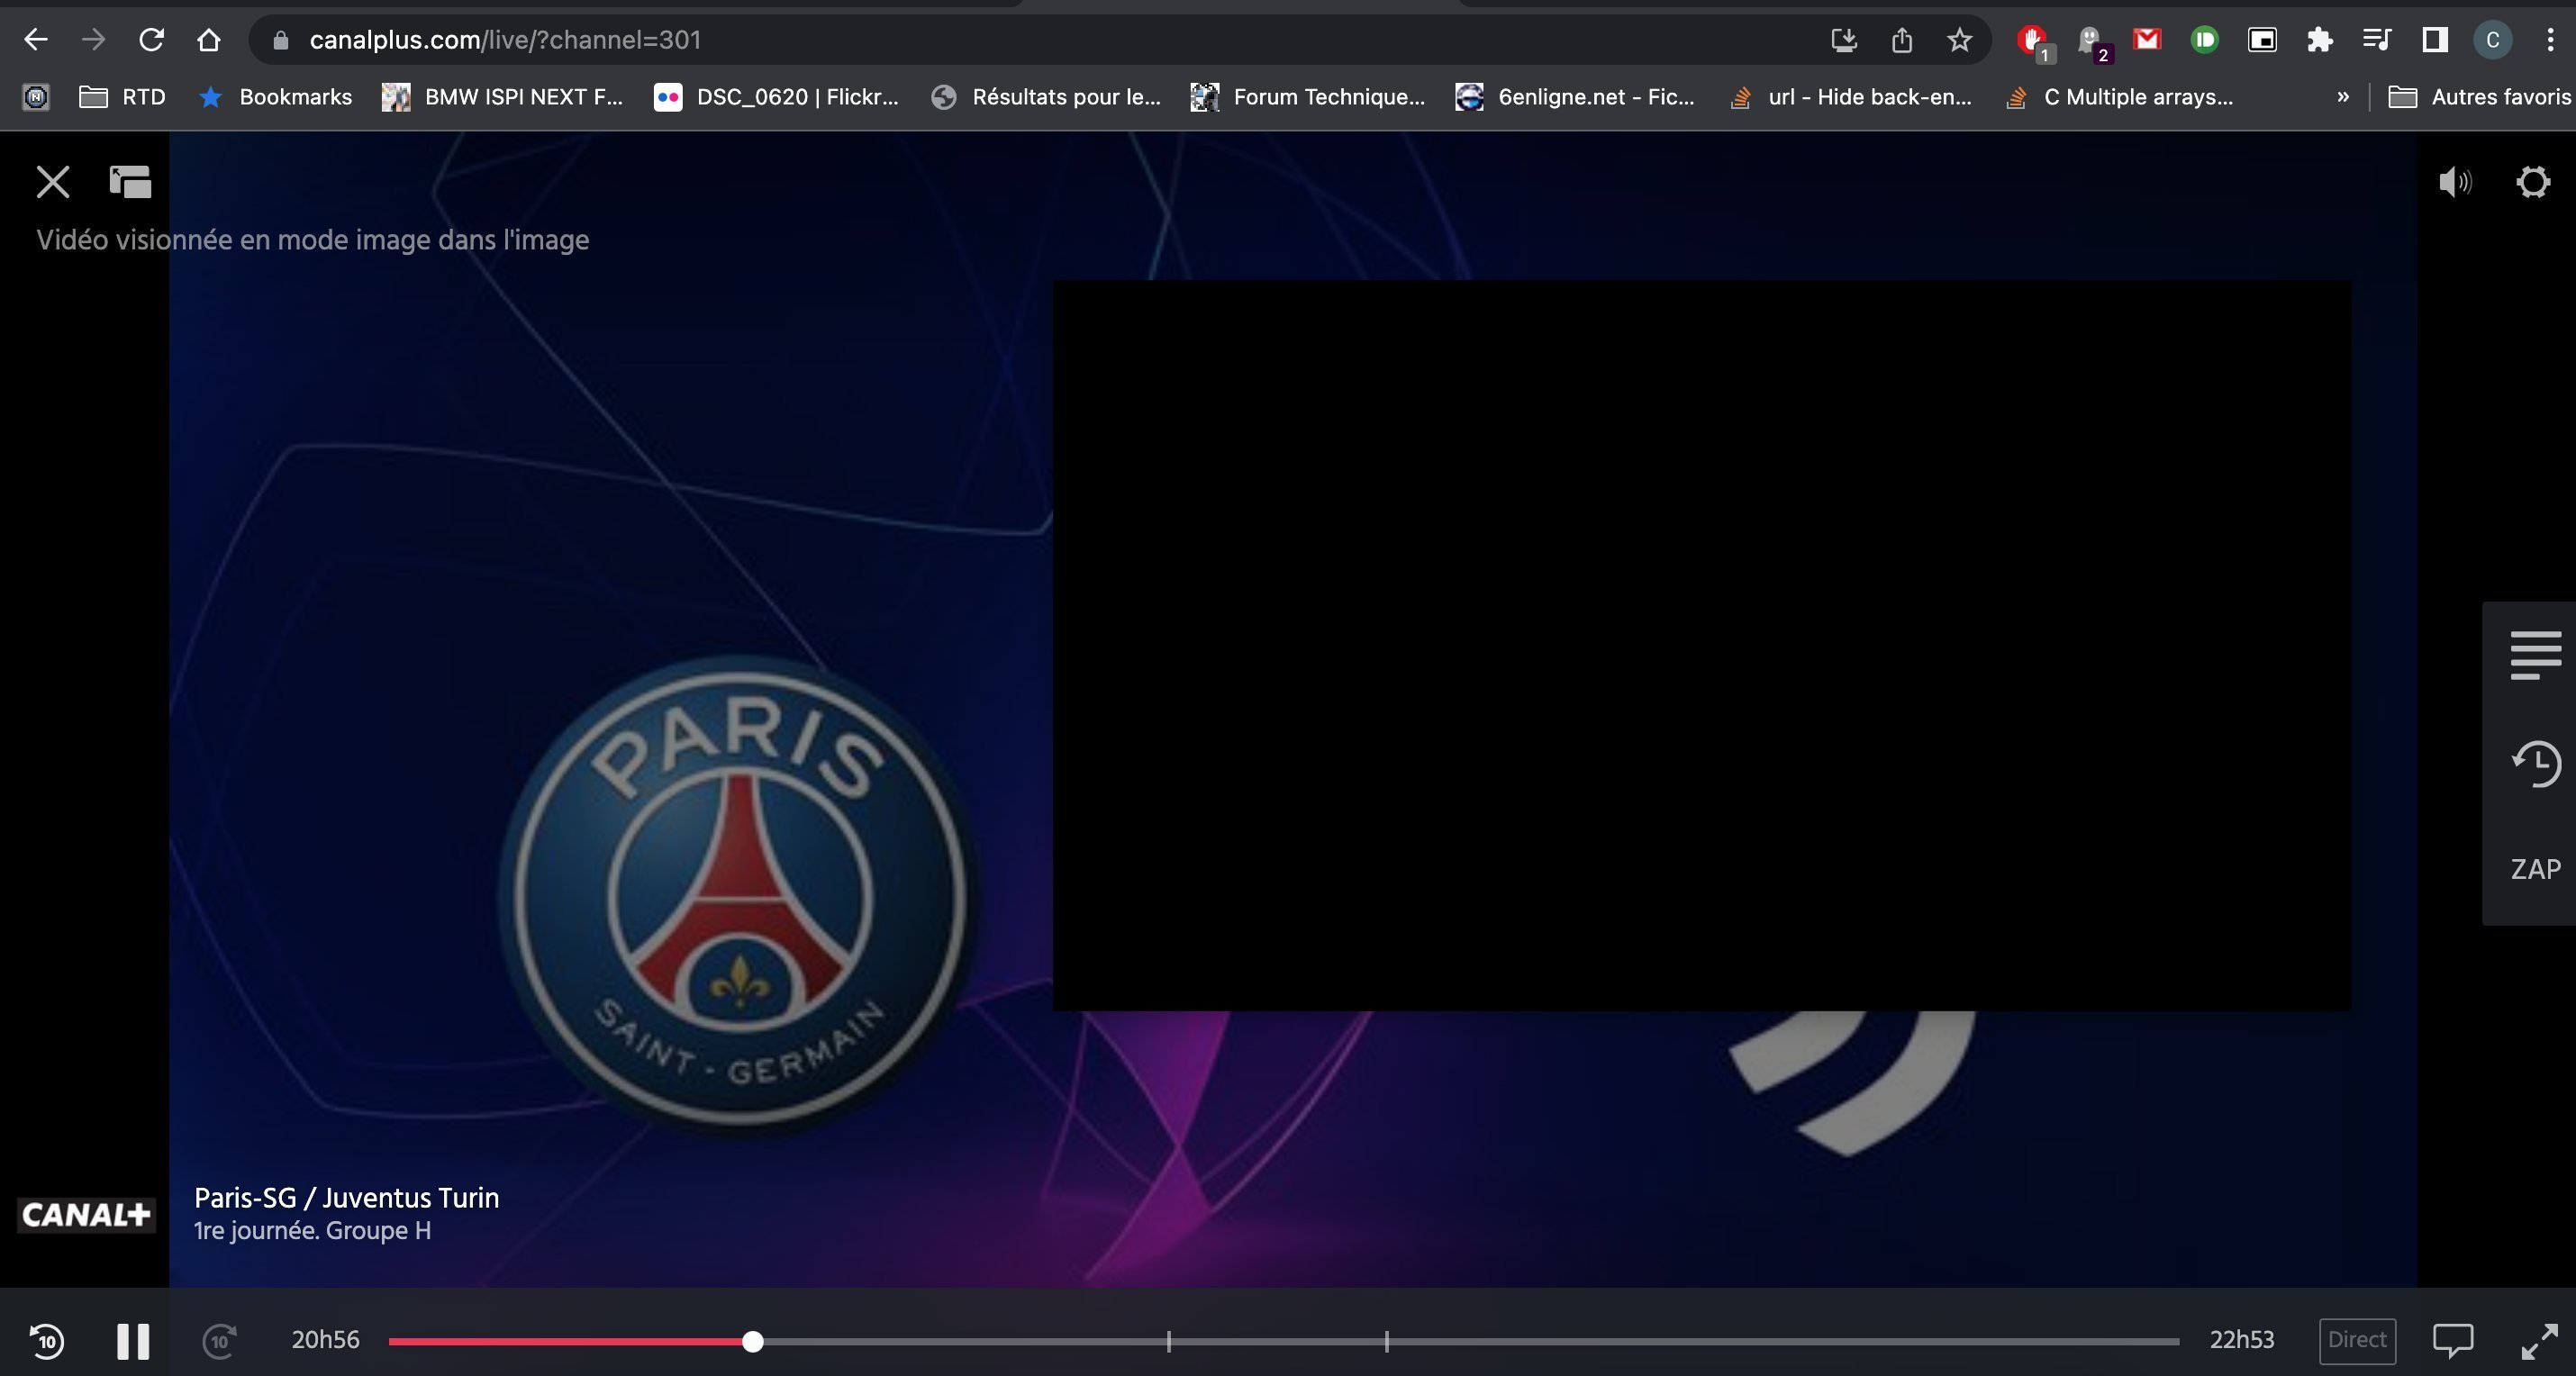Screen dimensions: 2576x1376
Task: Mute the player volume
Action: [2454, 182]
